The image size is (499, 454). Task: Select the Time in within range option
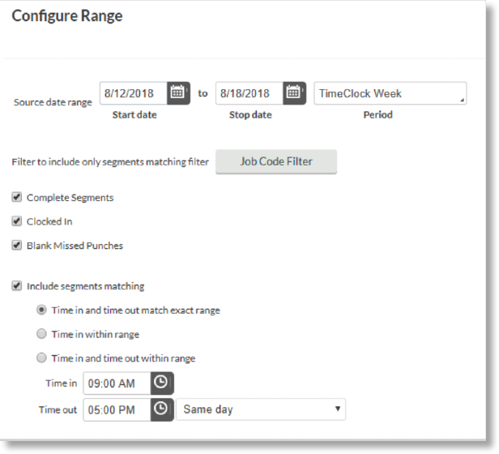pos(41,333)
